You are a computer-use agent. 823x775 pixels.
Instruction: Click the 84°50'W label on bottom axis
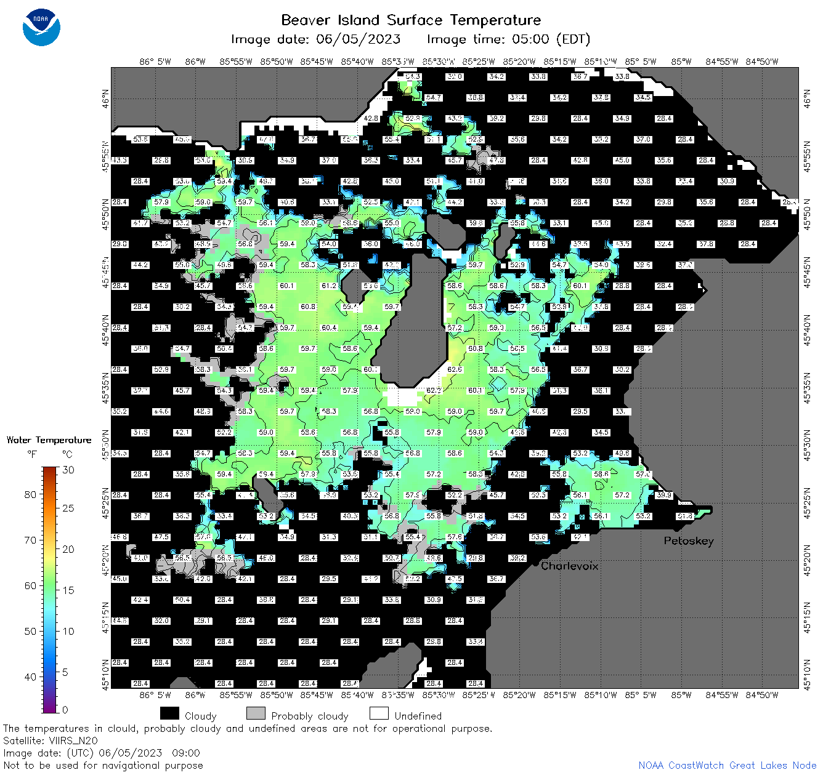click(x=762, y=695)
